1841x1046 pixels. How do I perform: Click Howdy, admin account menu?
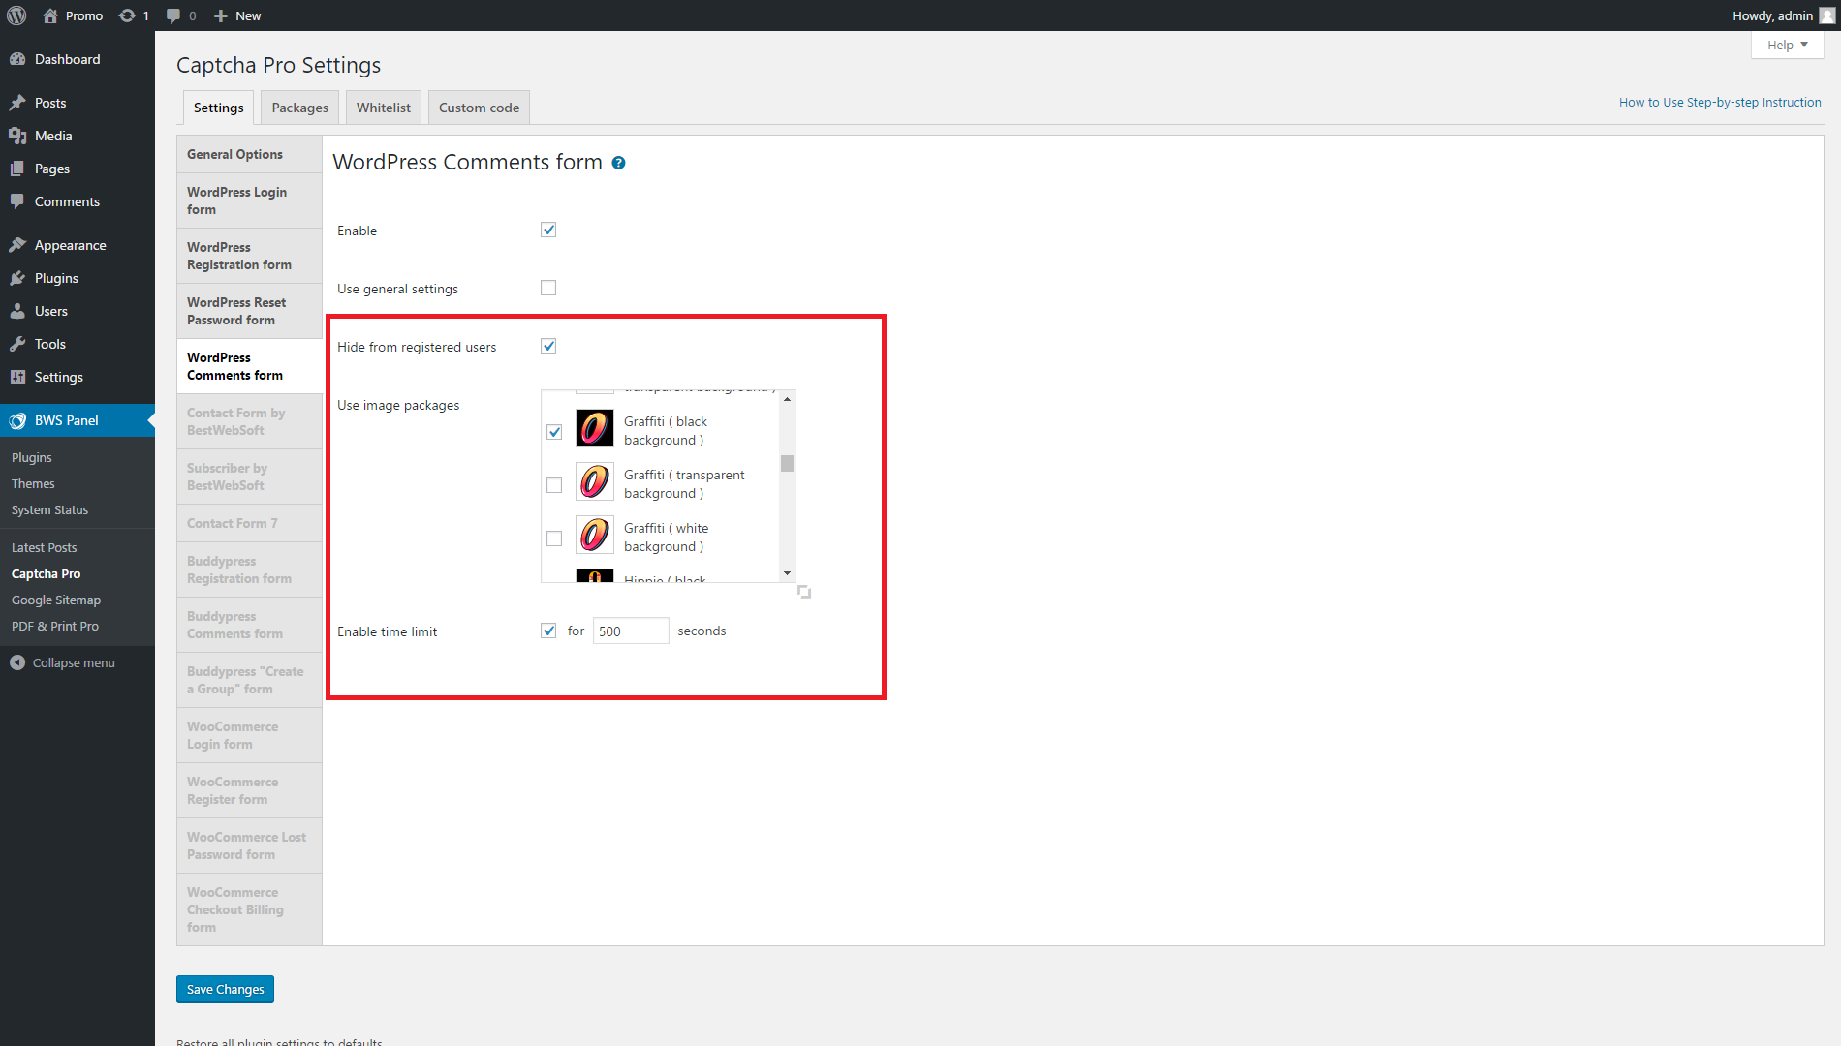point(1783,15)
